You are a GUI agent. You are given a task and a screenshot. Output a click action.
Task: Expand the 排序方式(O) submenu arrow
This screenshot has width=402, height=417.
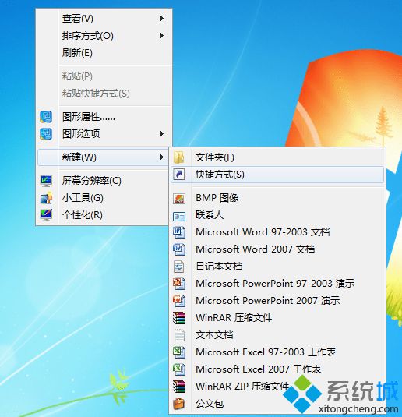161,35
